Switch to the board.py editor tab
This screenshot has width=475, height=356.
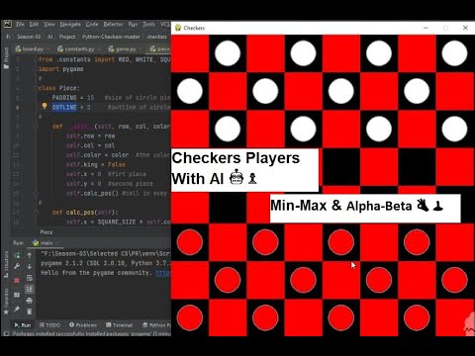tap(33, 49)
